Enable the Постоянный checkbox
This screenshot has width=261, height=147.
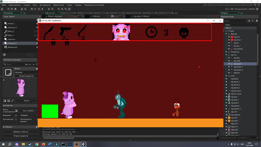16,119
